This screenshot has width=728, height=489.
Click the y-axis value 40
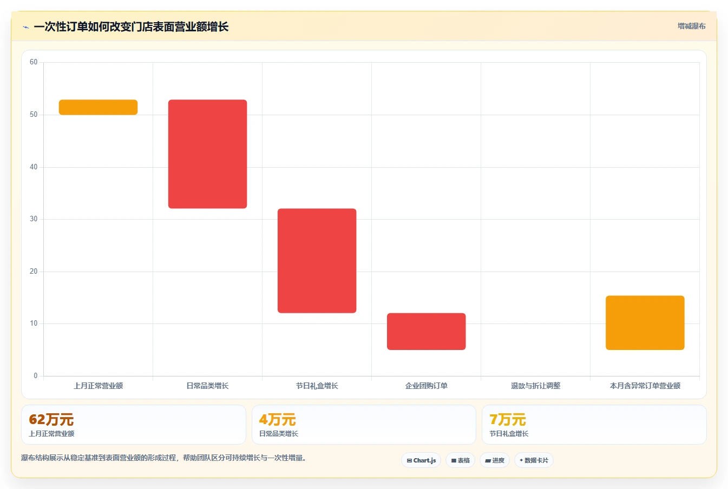pos(34,167)
